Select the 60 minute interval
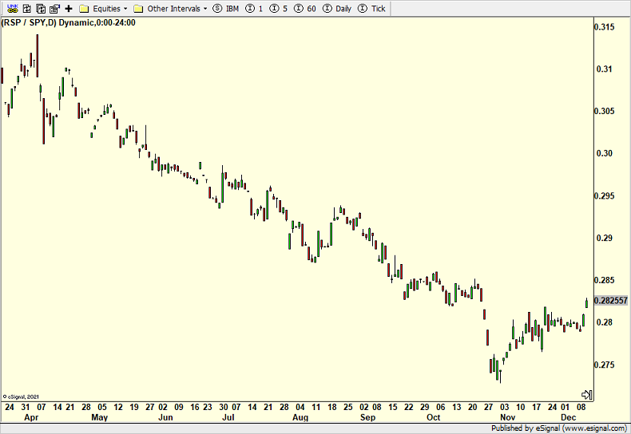This screenshot has width=631, height=434. [x=307, y=9]
